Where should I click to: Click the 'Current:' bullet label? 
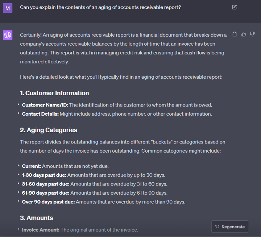coord(32,166)
